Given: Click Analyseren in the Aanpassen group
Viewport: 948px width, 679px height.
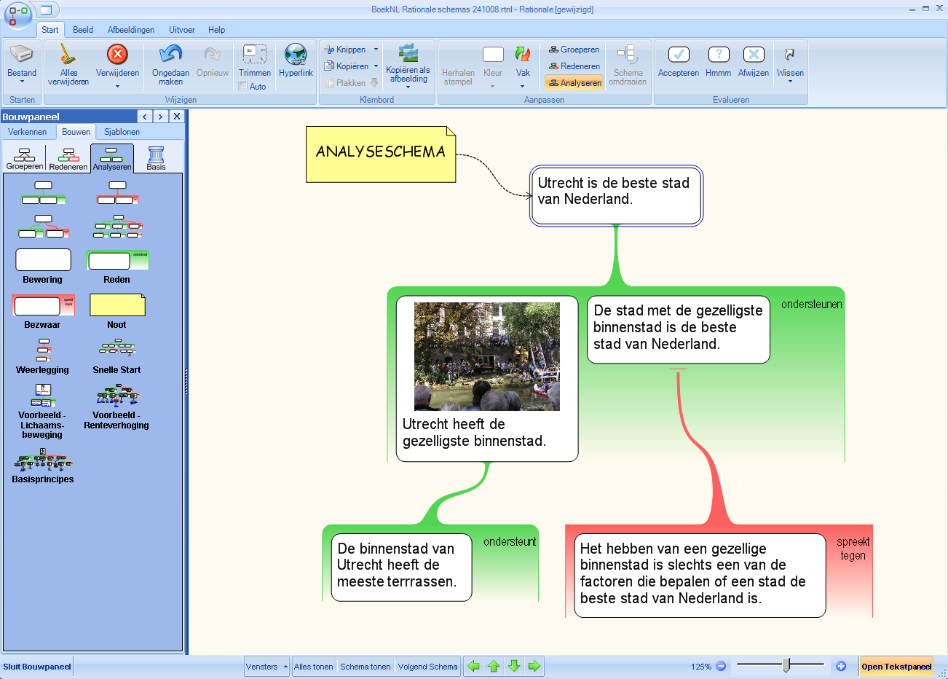Looking at the screenshot, I should click(574, 83).
